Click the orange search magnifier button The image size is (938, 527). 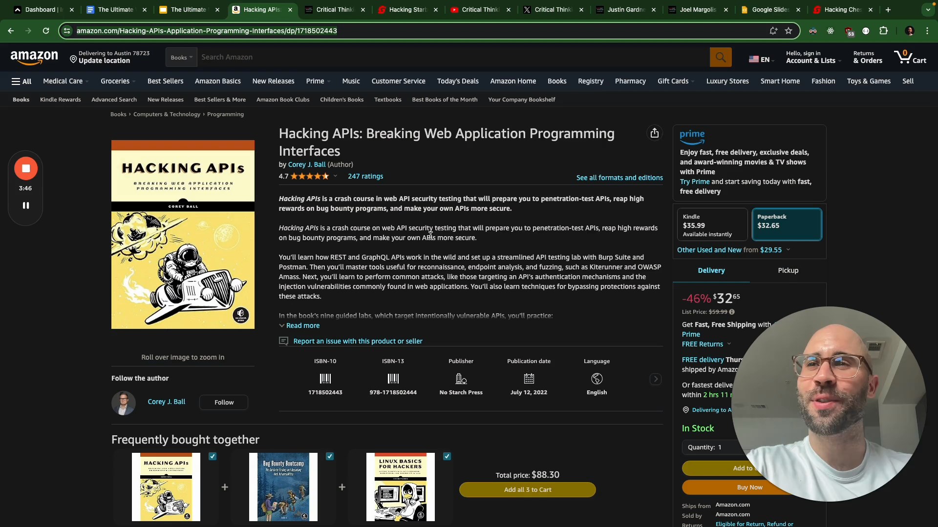point(721,57)
